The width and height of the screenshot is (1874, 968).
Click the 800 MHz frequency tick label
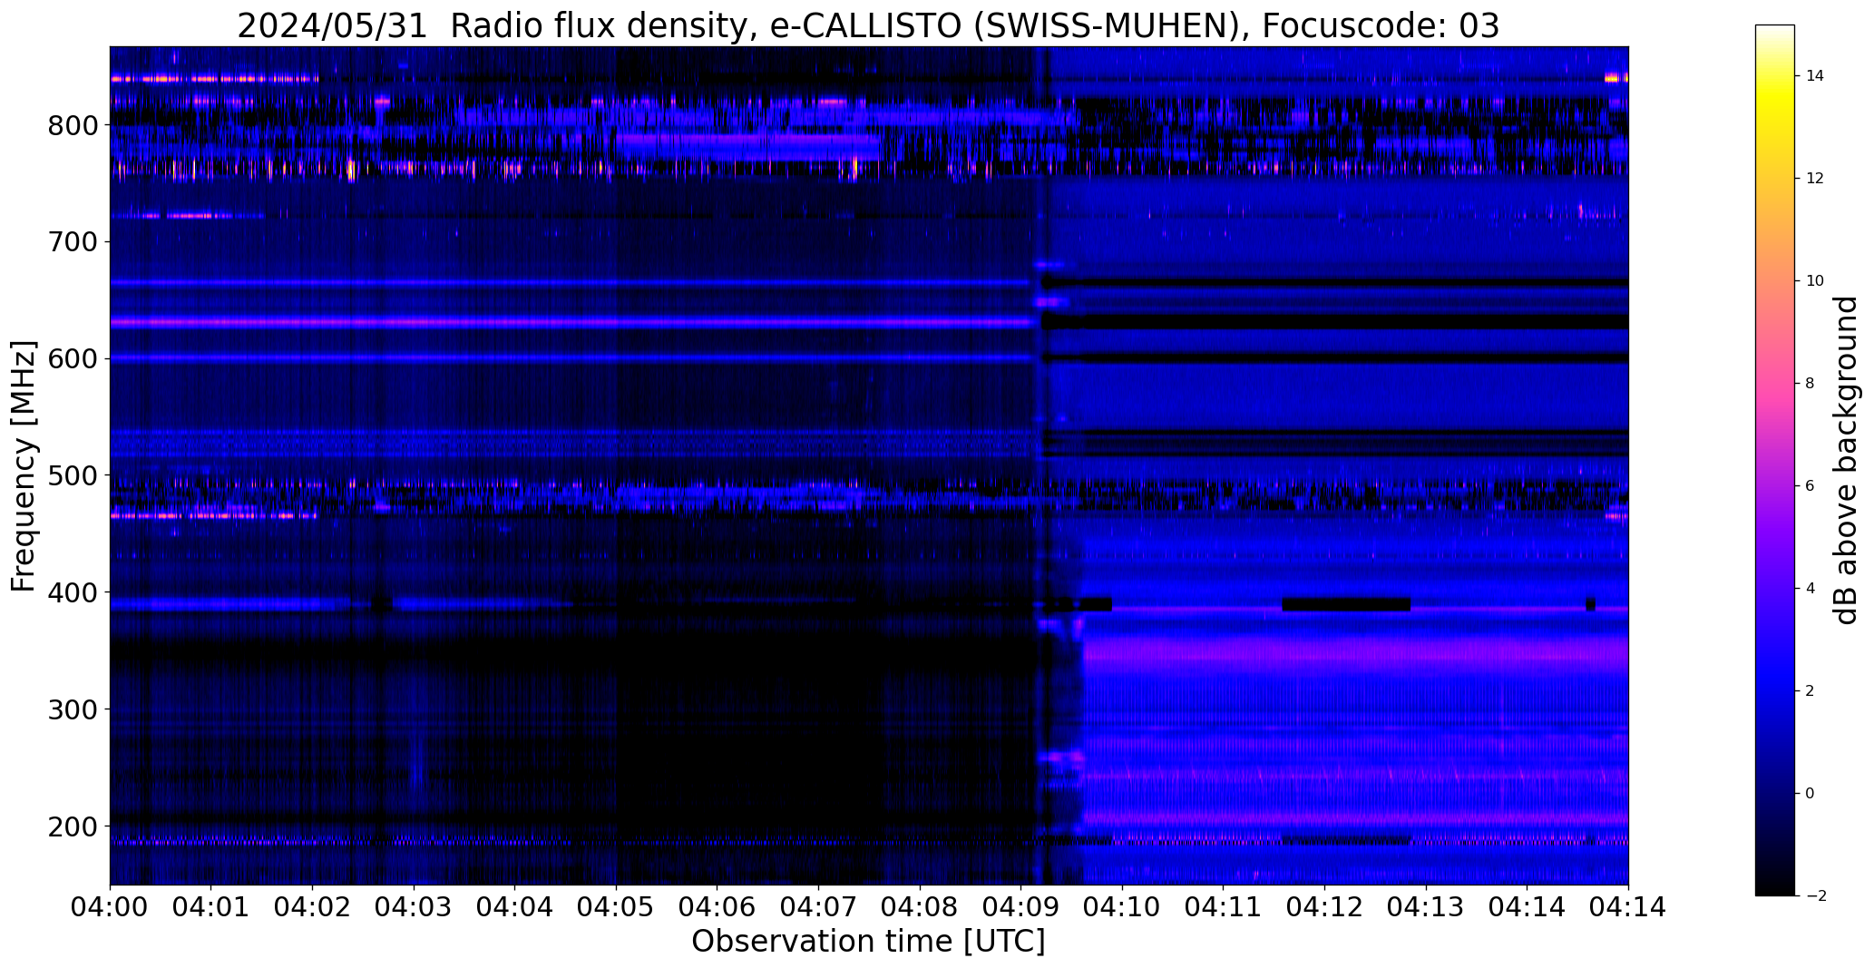click(x=72, y=125)
